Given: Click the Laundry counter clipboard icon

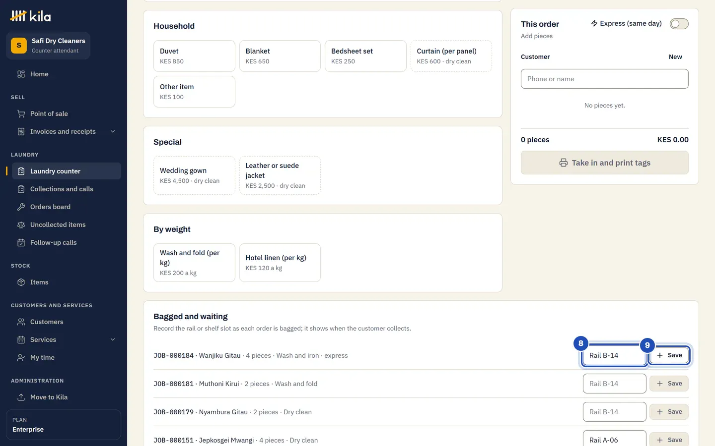Looking at the screenshot, I should [x=21, y=171].
